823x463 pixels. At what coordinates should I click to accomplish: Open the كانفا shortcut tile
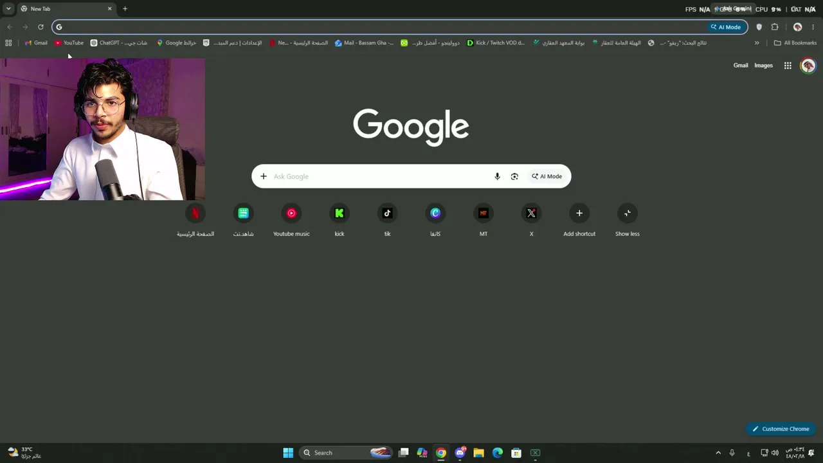coord(435,213)
